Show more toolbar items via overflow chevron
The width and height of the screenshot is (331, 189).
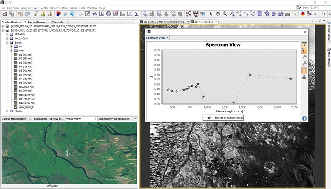coord(315,14)
